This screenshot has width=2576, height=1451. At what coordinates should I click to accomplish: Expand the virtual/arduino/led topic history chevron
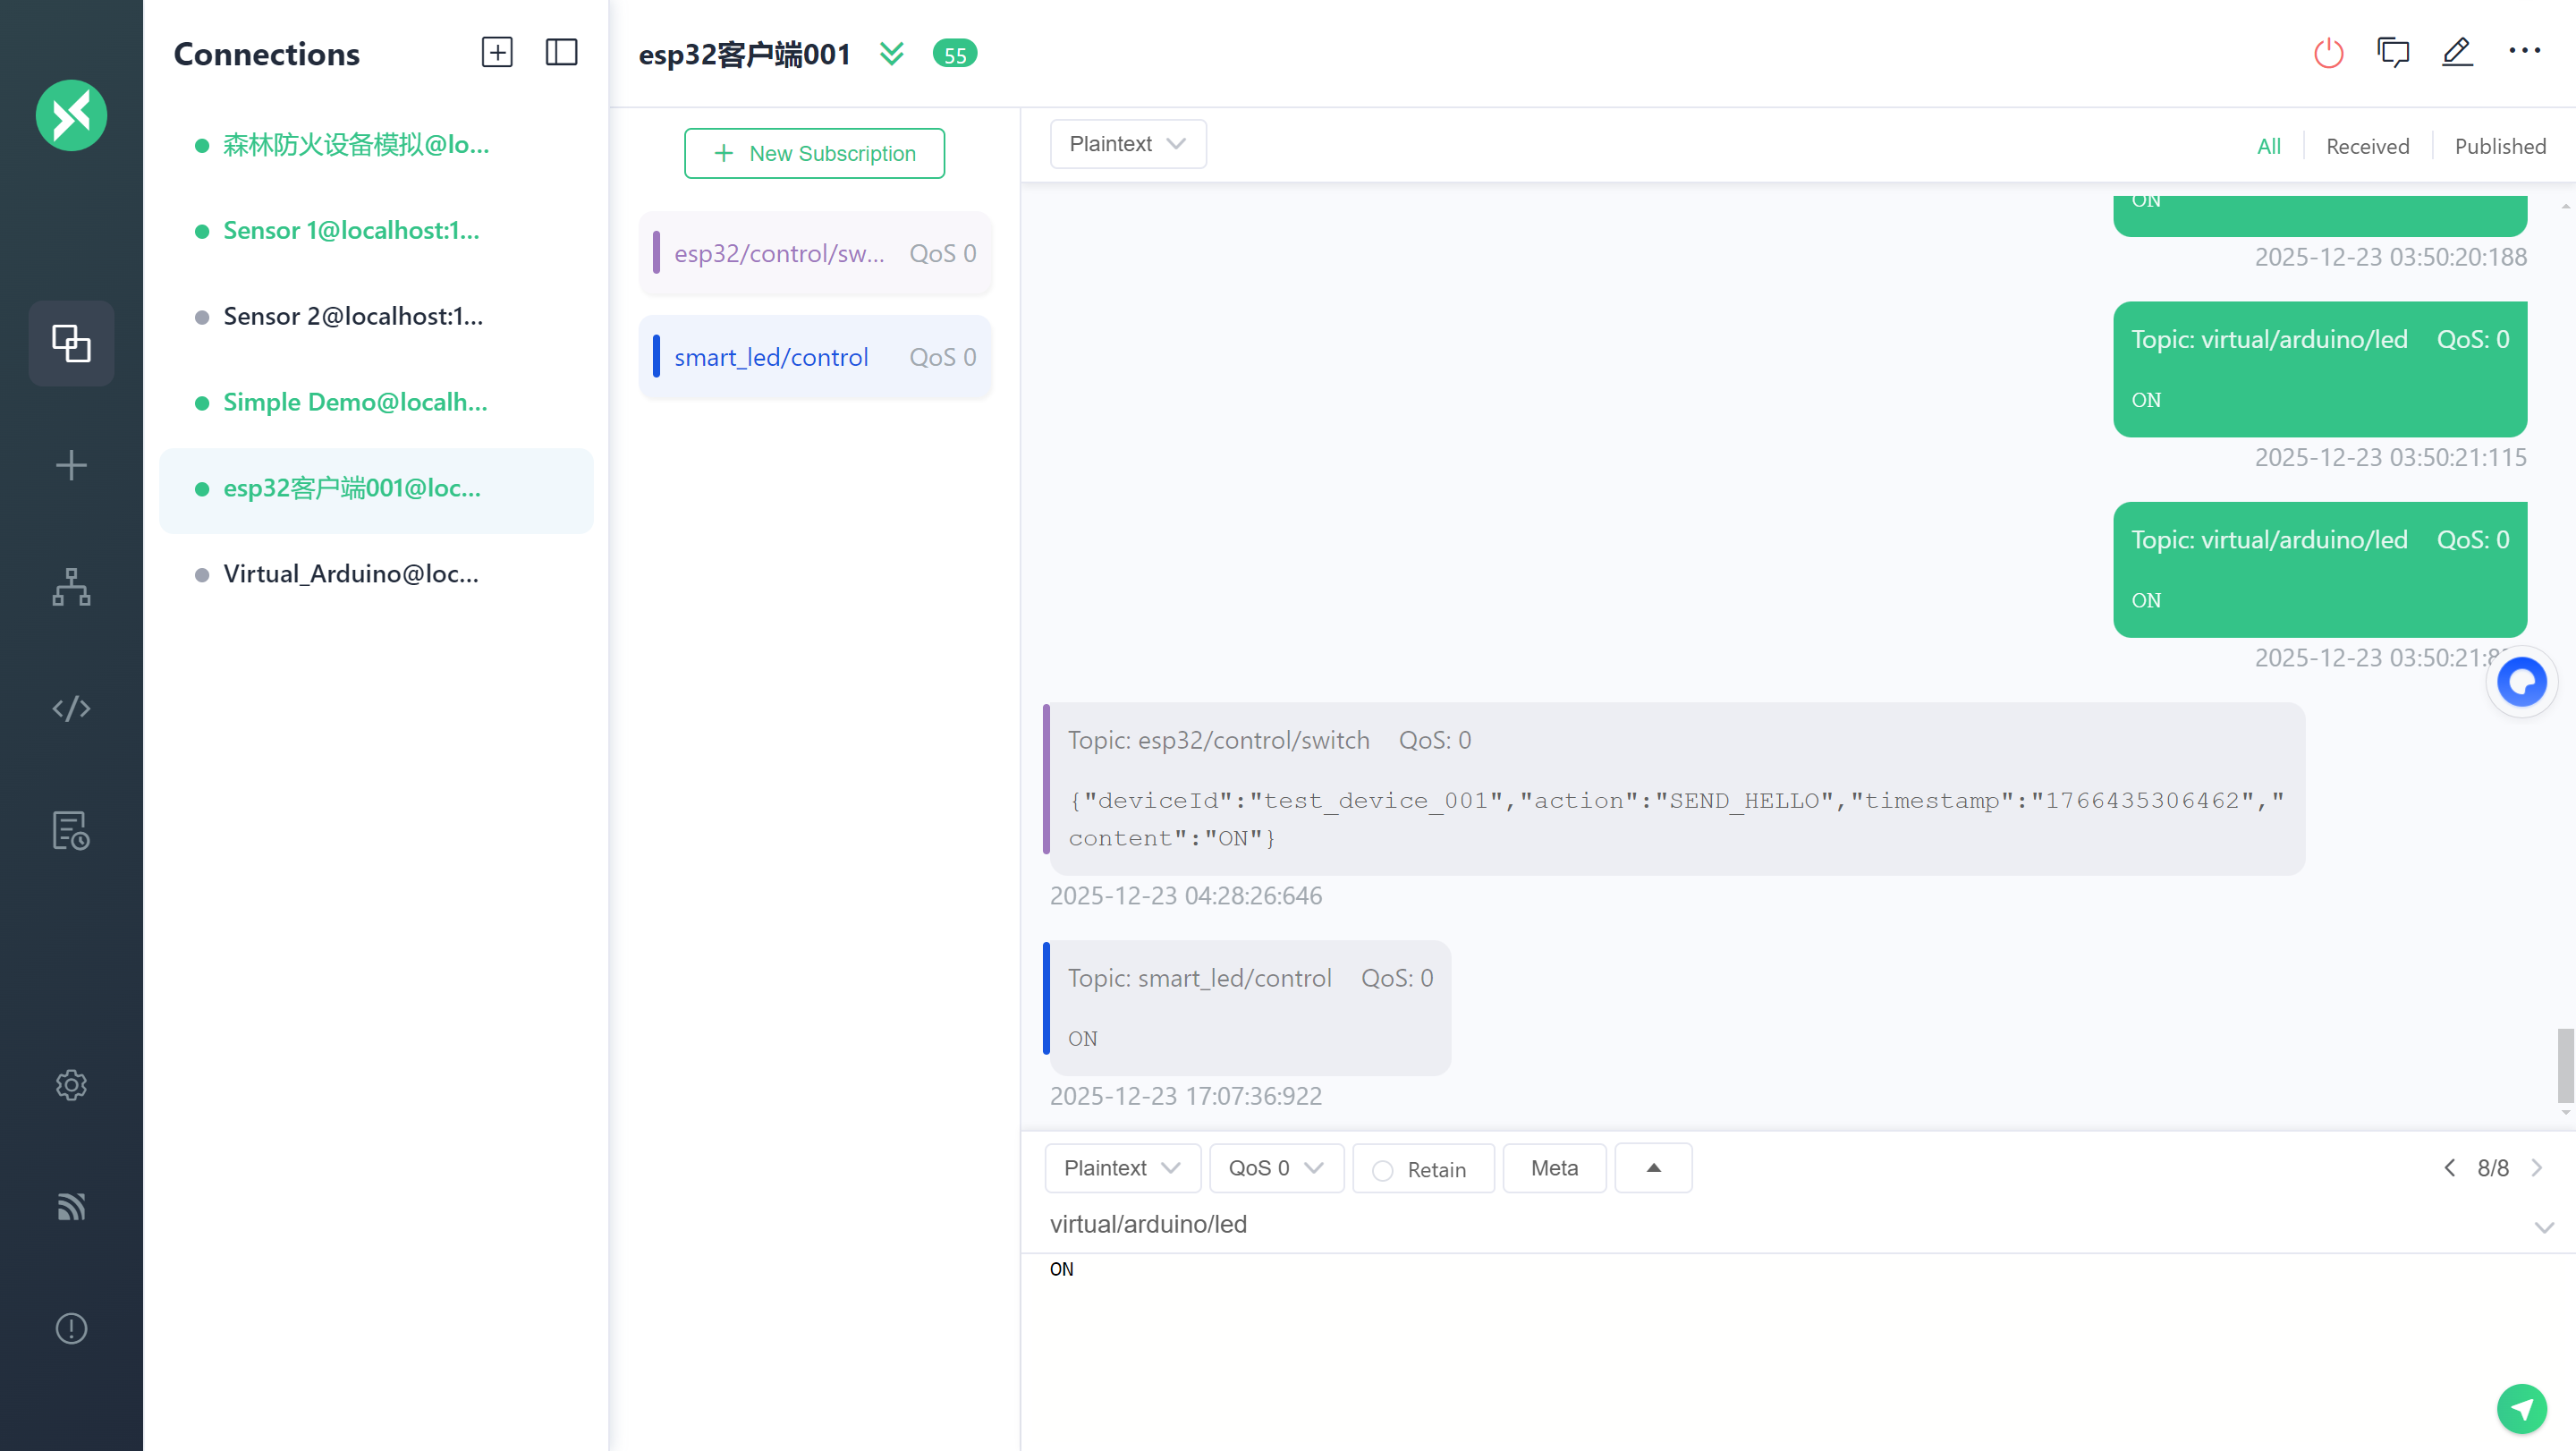[x=2544, y=1226]
